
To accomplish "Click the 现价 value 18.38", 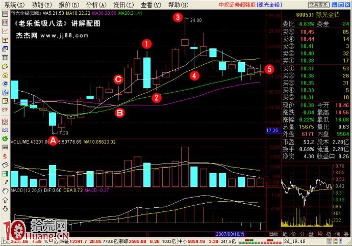I will 307,105.
